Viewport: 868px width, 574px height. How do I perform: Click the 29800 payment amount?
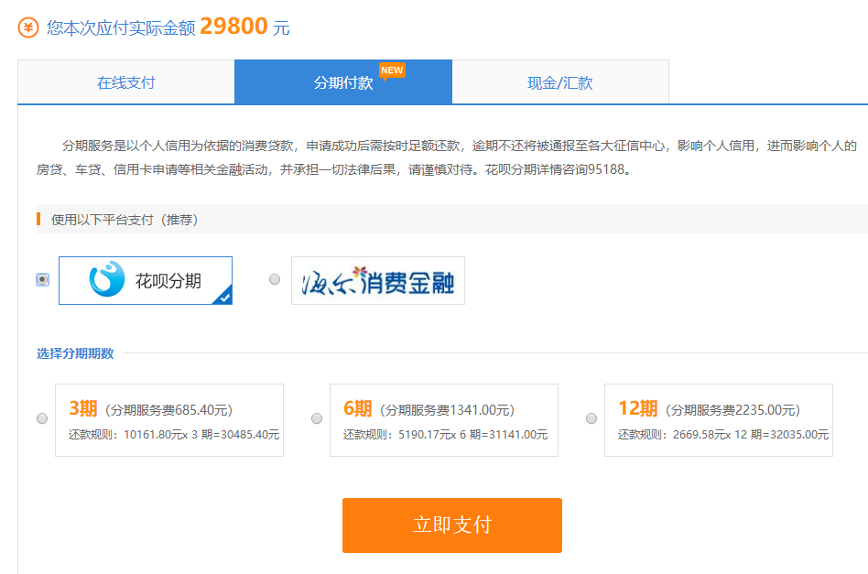coord(233,27)
